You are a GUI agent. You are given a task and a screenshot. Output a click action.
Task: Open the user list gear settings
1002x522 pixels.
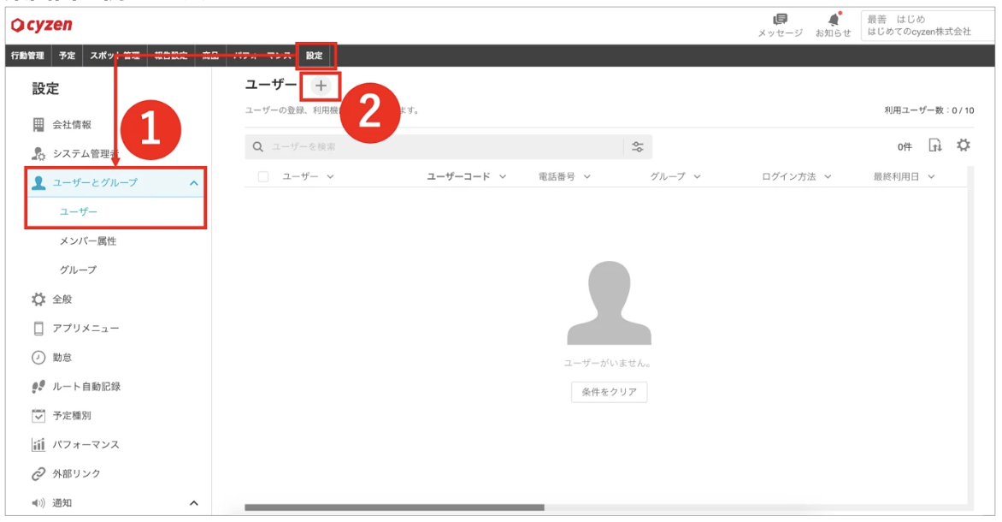tap(963, 145)
